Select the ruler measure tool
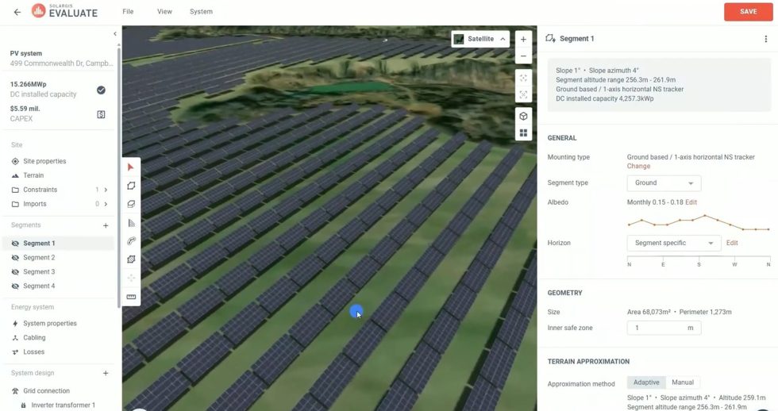Viewport: 778px width, 411px height. 131,297
